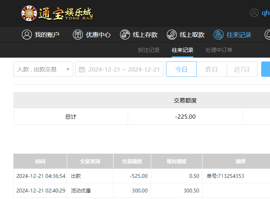This screenshot has width=270, height=199.
Task: Click the 交易类别 column header
Action: tap(90, 161)
